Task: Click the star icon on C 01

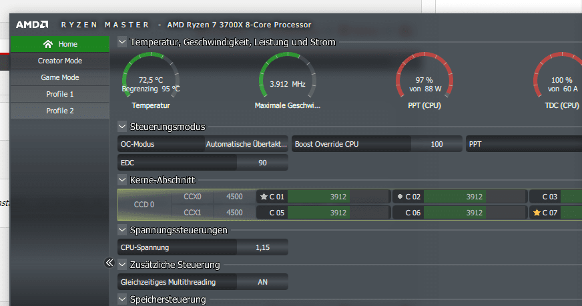Action: 264,197
